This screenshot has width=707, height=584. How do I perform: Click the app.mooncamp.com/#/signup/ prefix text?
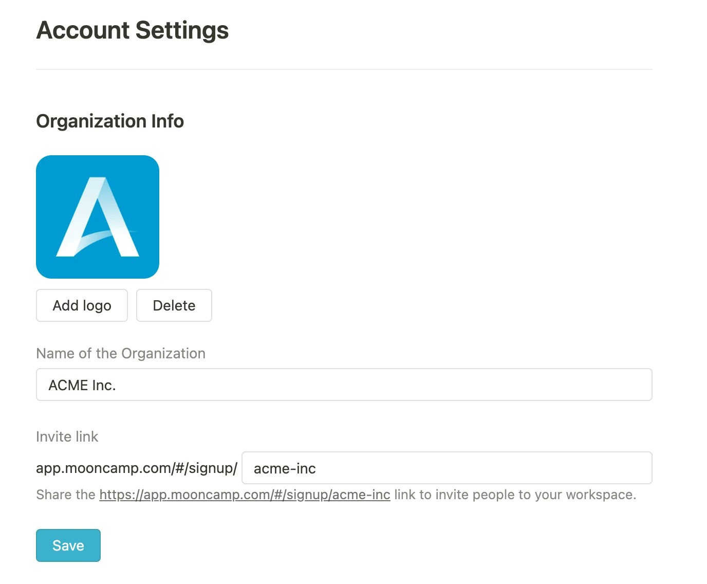tap(136, 468)
